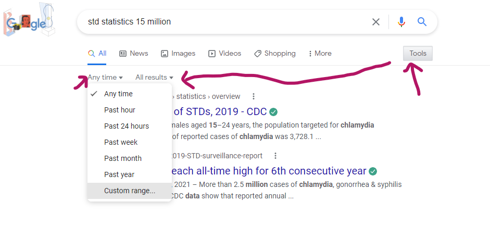This screenshot has width=490, height=226.
Task: Click into the search text field
Action: tap(224, 22)
